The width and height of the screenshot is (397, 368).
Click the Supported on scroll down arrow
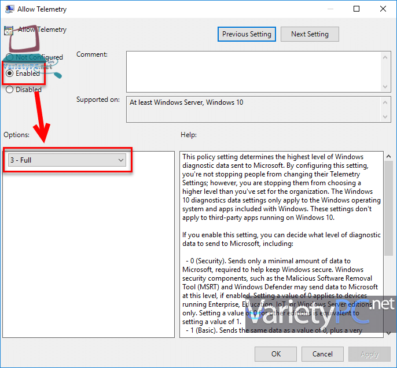(386, 117)
